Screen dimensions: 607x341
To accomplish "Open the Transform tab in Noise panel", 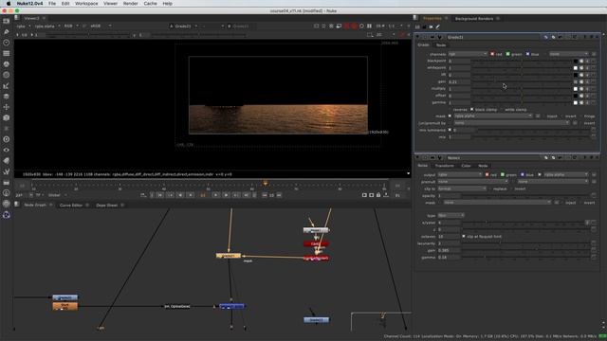I will (445, 166).
